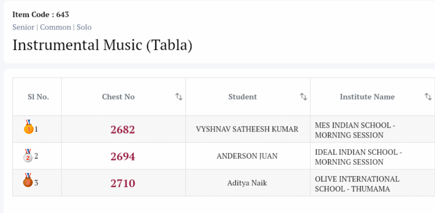Click the Sl No. column header
Image resolution: width=435 pixels, height=213 pixels.
pyautogui.click(x=38, y=97)
